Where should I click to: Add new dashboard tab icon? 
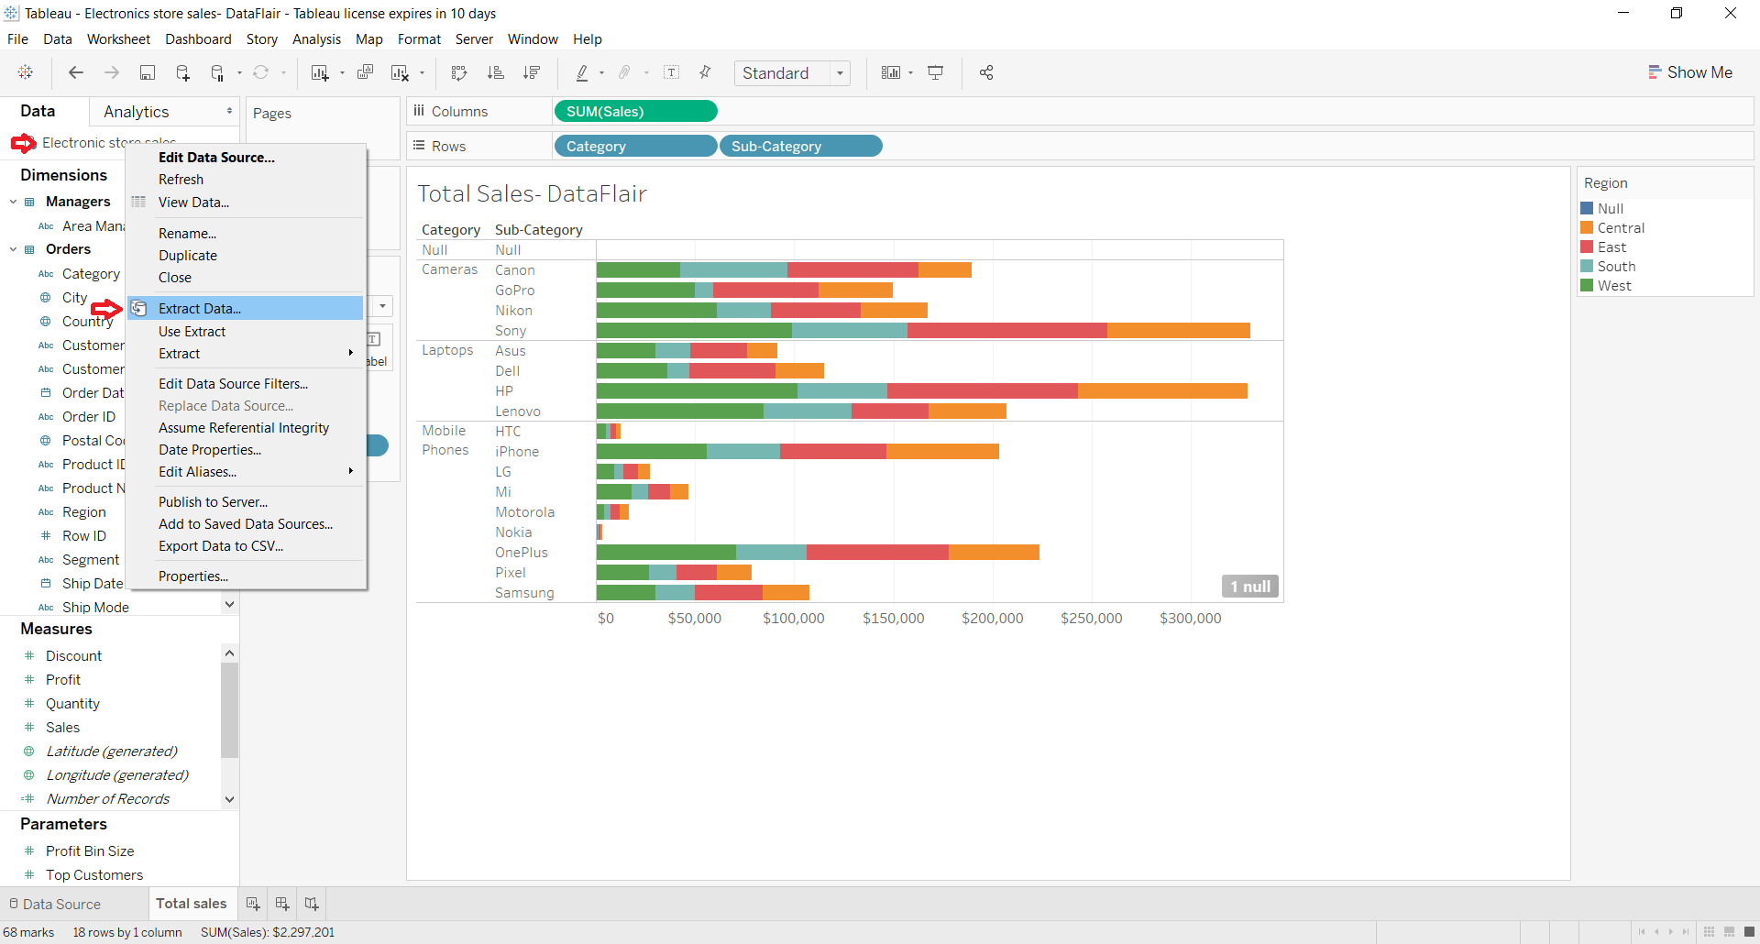[x=282, y=904]
